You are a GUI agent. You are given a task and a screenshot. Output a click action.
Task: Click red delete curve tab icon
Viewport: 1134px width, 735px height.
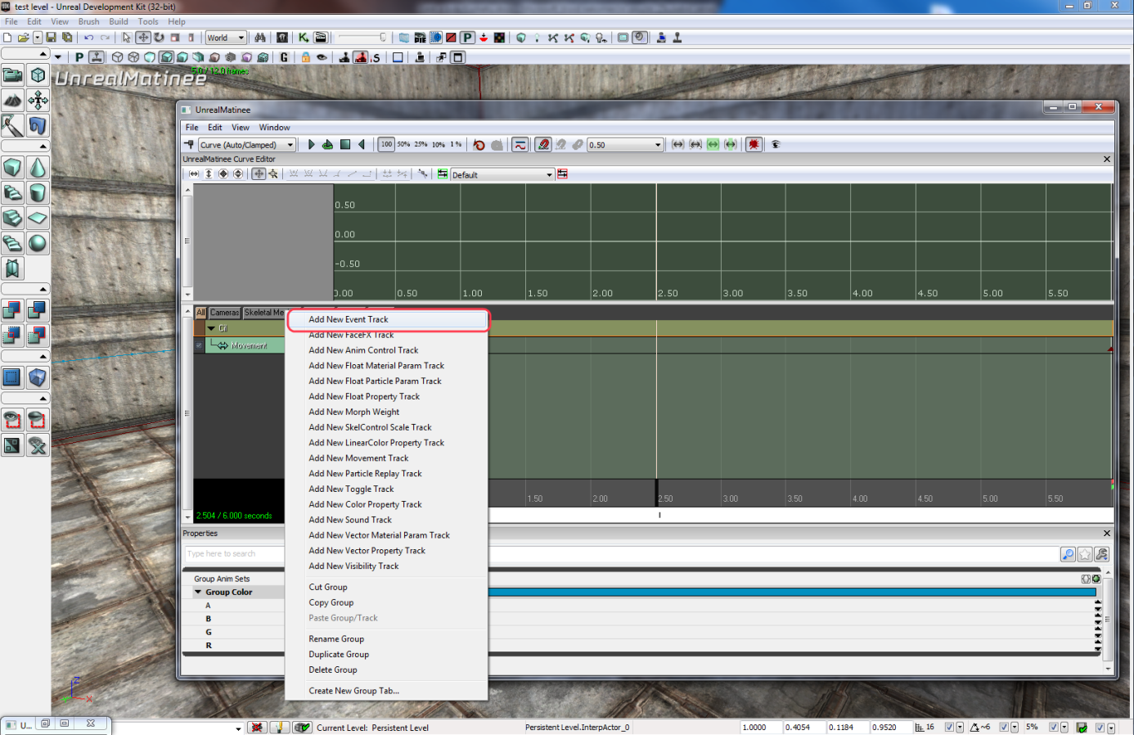click(x=562, y=174)
